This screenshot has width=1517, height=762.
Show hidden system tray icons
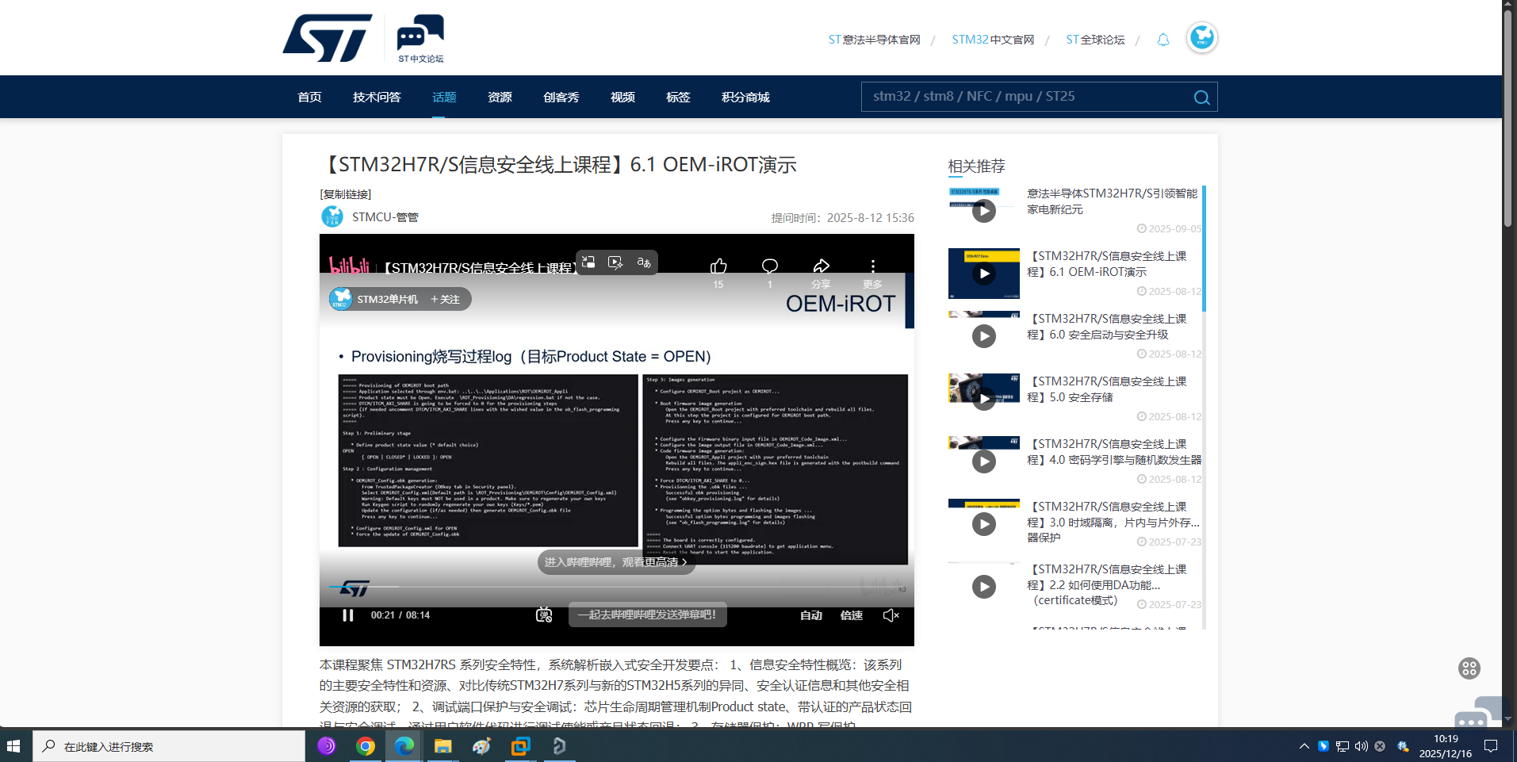click(1304, 746)
